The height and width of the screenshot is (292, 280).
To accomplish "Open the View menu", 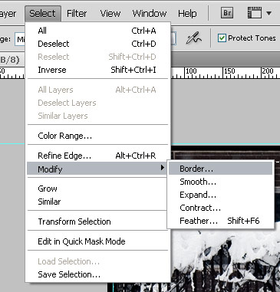I will coord(110,13).
